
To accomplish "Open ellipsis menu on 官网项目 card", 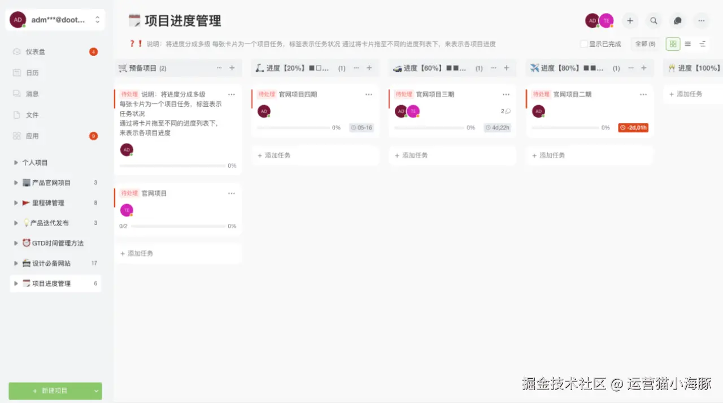I will (232, 193).
